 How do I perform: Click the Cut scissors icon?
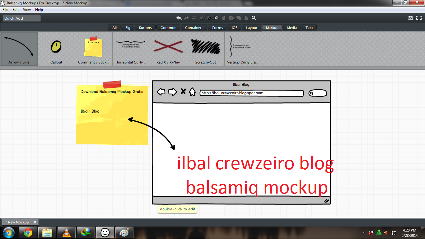click(201, 18)
